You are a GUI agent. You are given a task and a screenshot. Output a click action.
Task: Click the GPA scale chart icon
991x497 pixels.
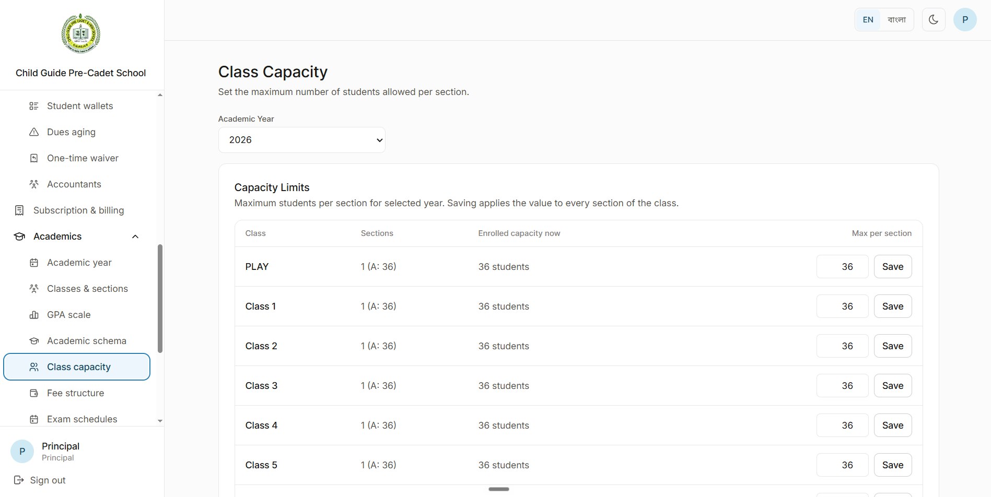coord(34,315)
